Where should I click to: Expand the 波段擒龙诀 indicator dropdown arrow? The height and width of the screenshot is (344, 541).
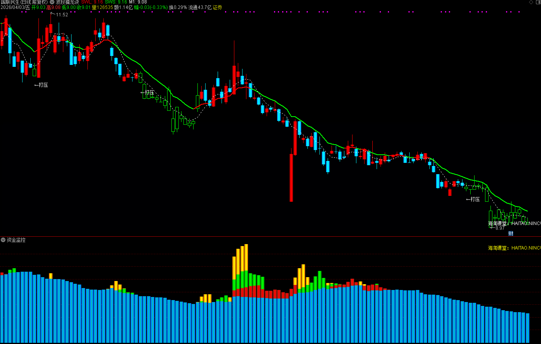click(x=52, y=2)
